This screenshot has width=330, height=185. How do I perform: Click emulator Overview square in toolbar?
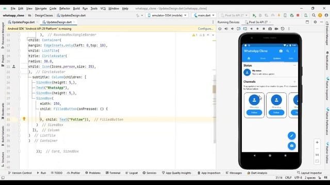pyautogui.click(x=263, y=29)
